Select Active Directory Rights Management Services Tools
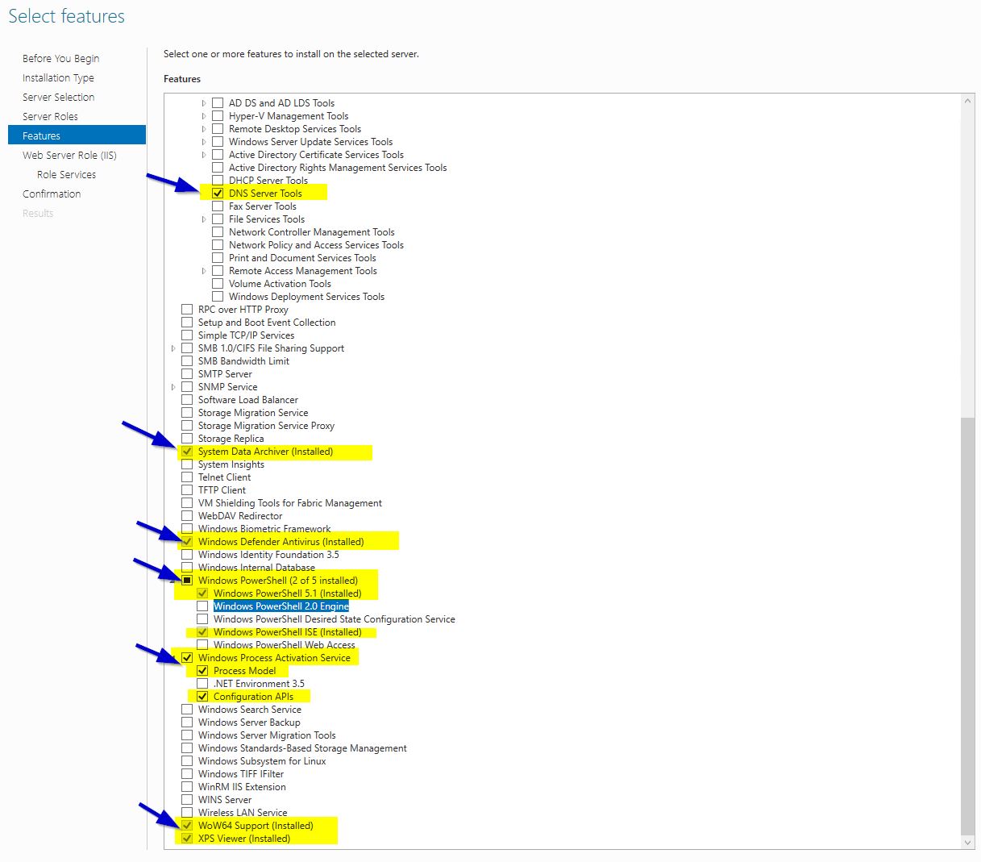981x862 pixels. pyautogui.click(x=338, y=168)
